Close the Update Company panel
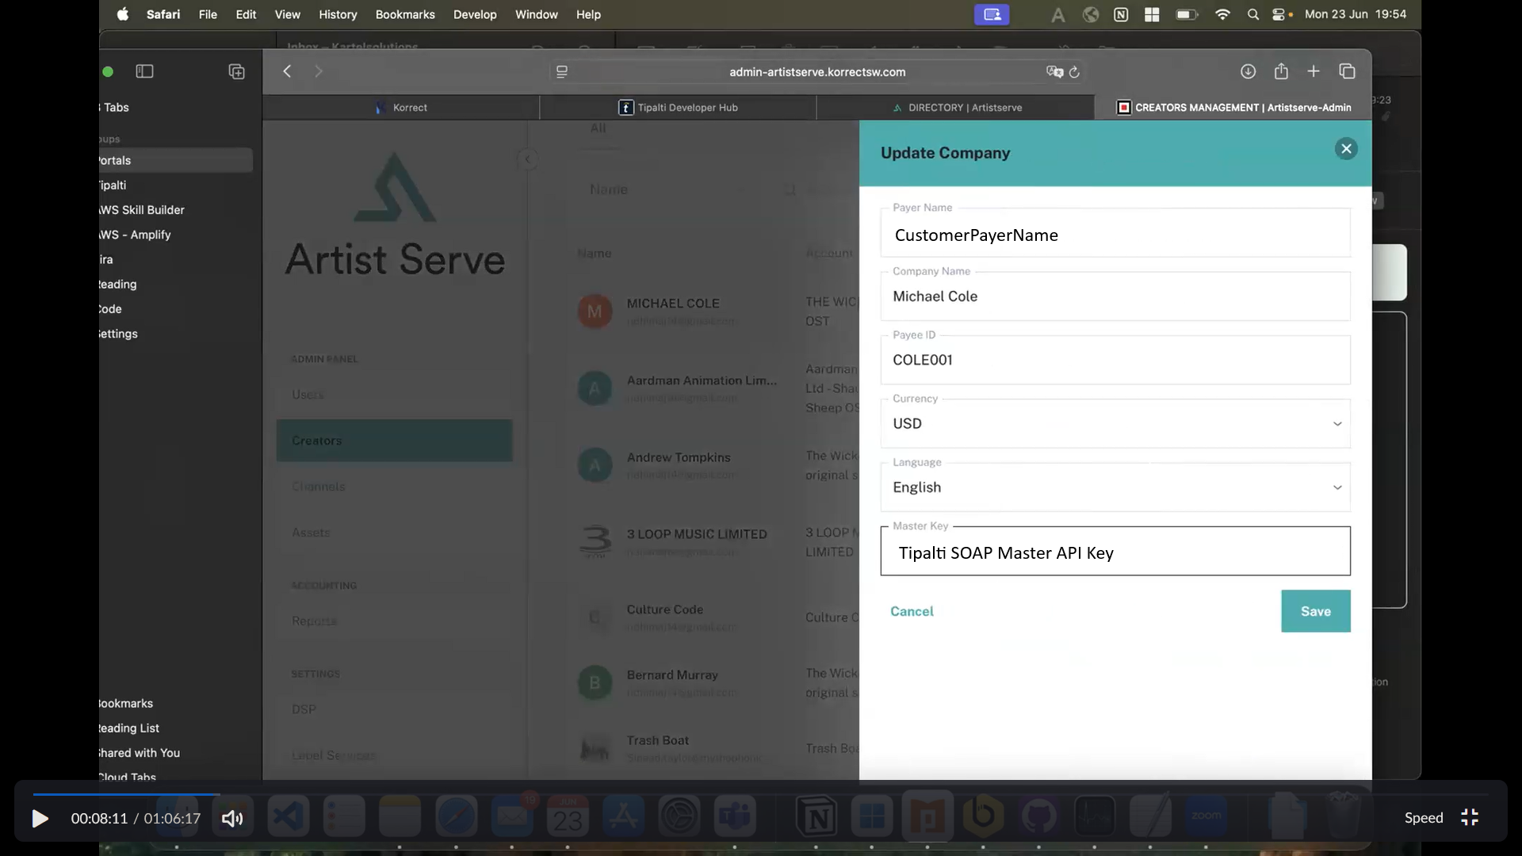Viewport: 1522px width, 856px height. [x=1345, y=149]
